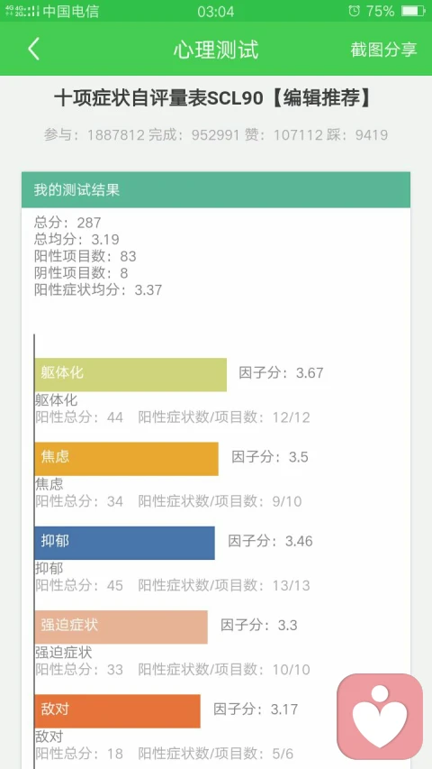Tap the battery indicator icon

tap(413, 11)
